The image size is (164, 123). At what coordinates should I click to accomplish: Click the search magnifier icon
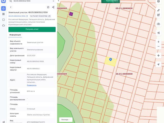[x=11, y=1]
